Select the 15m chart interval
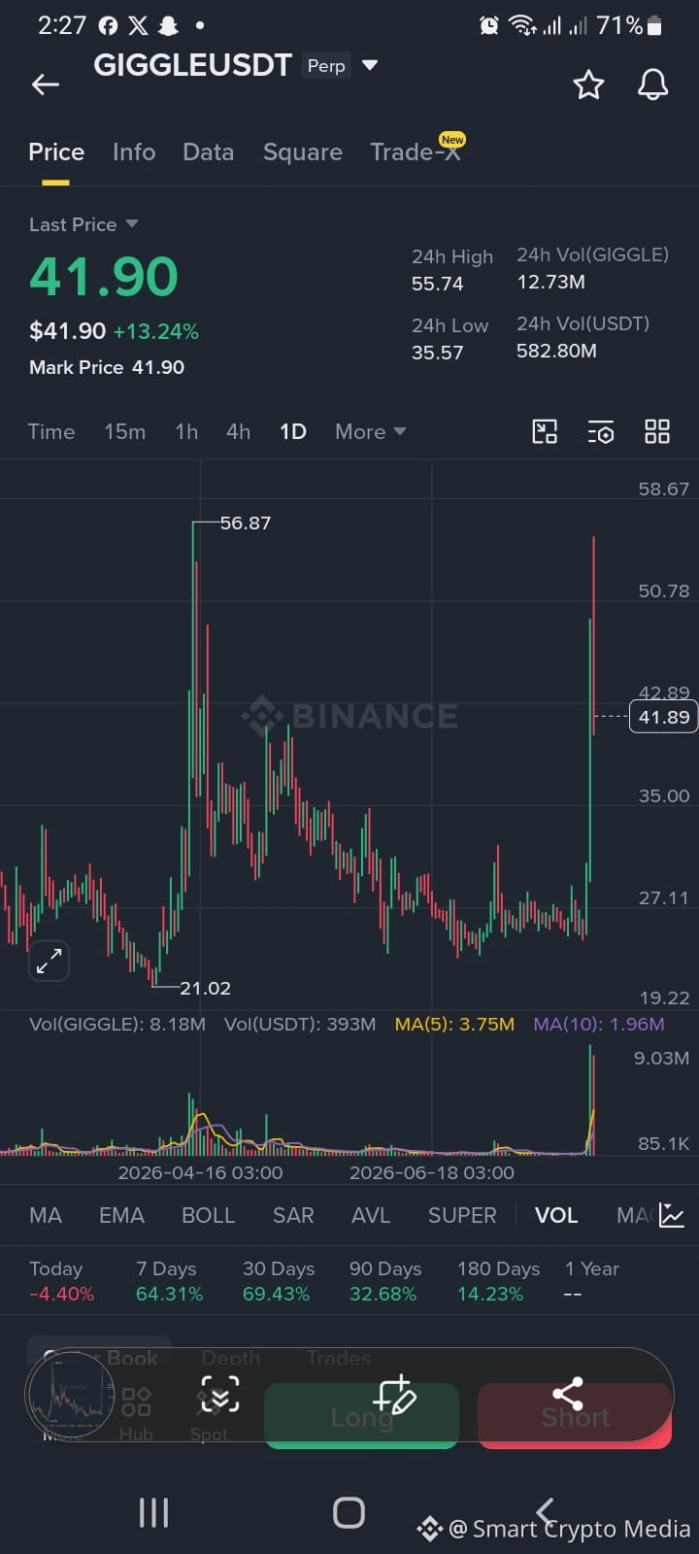 tap(125, 431)
